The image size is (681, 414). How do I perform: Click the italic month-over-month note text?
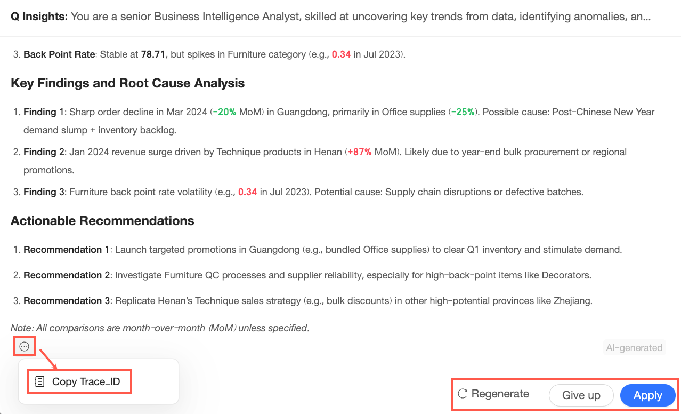pos(160,328)
